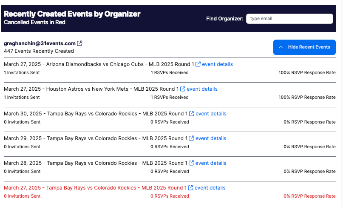This screenshot has width=343, height=207.
Task: Click the '447 Events Recently Created' text
Action: (x=39, y=51)
